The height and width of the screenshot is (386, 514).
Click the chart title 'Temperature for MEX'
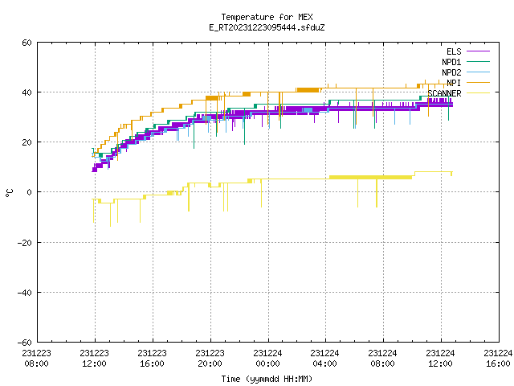(267, 17)
